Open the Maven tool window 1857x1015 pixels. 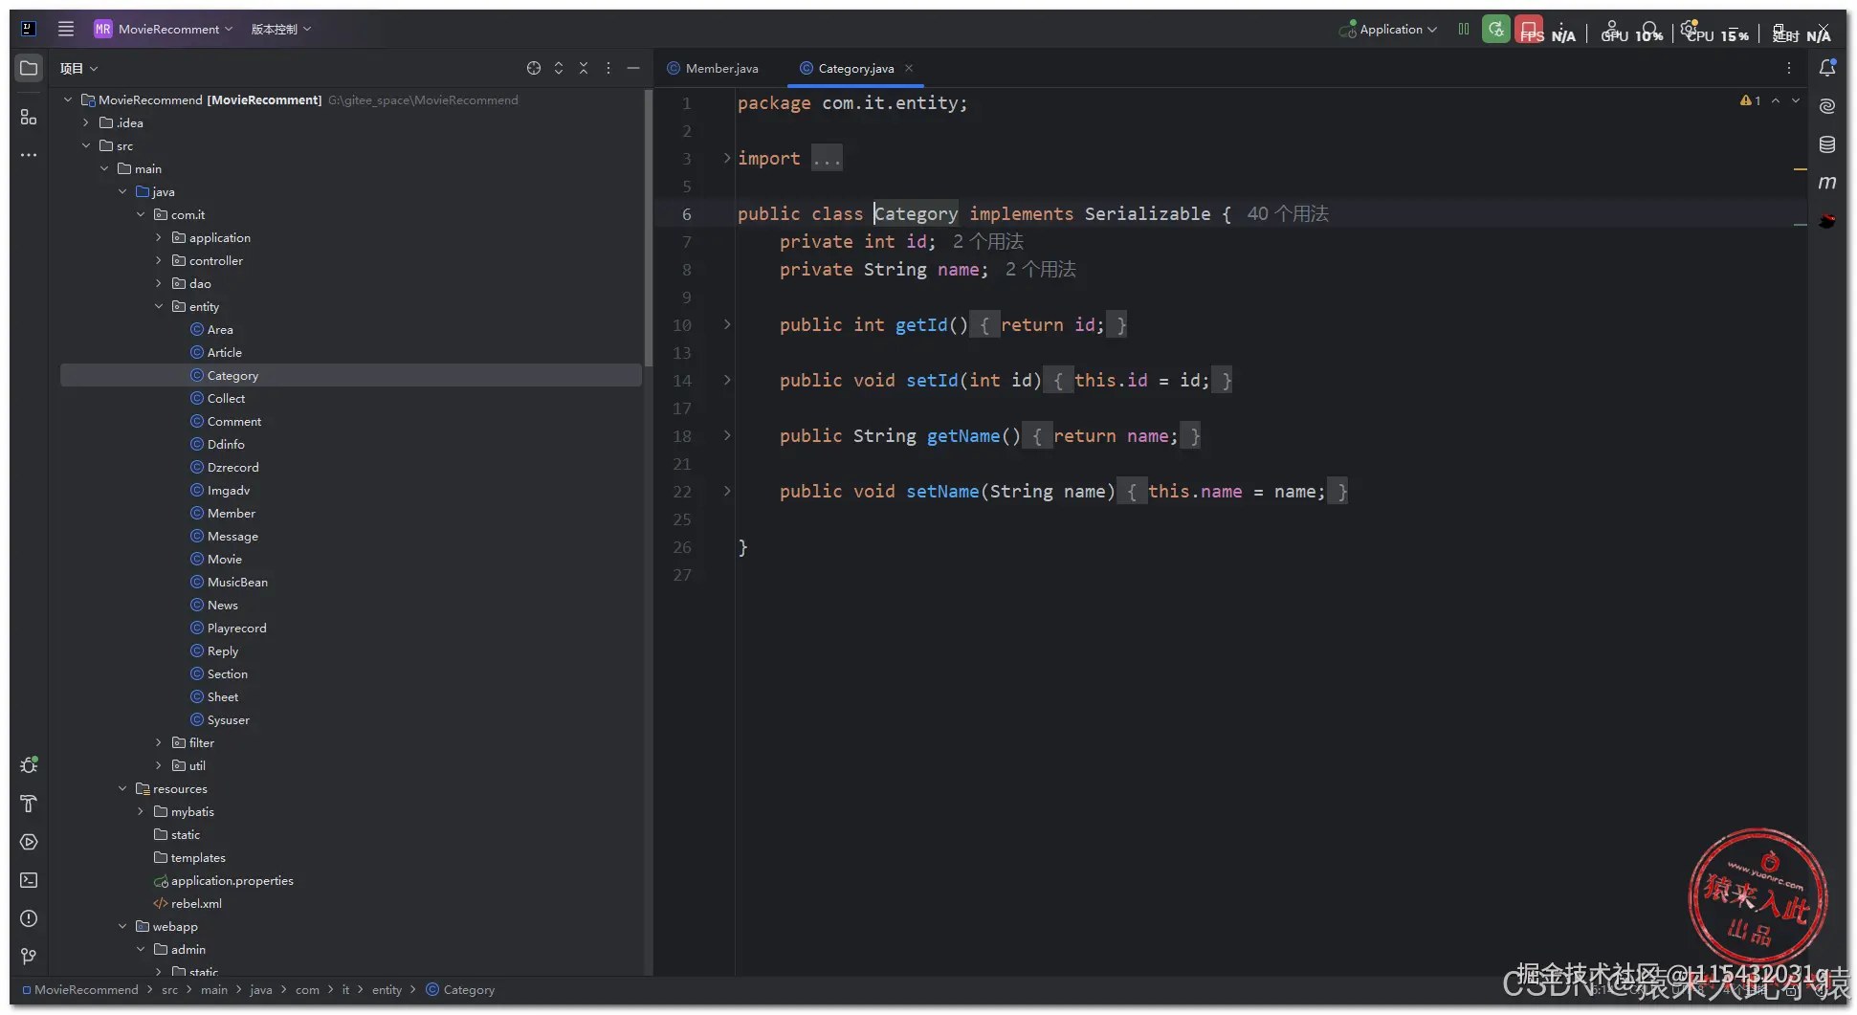[x=1827, y=183]
